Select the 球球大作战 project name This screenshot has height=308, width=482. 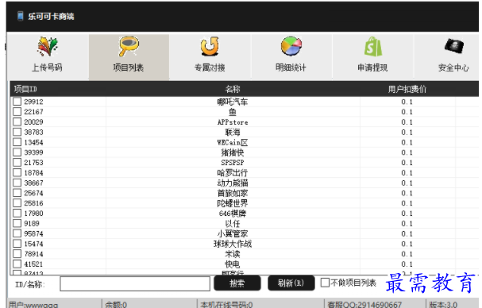[233, 244]
